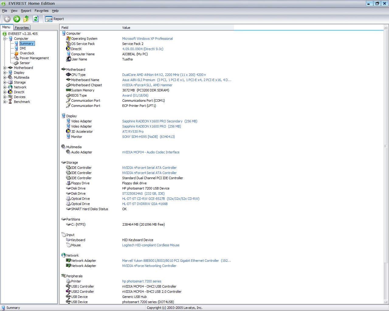Open NVIDIA nForce Networking Controller link
Screen dimensions: 389x311
149,266
